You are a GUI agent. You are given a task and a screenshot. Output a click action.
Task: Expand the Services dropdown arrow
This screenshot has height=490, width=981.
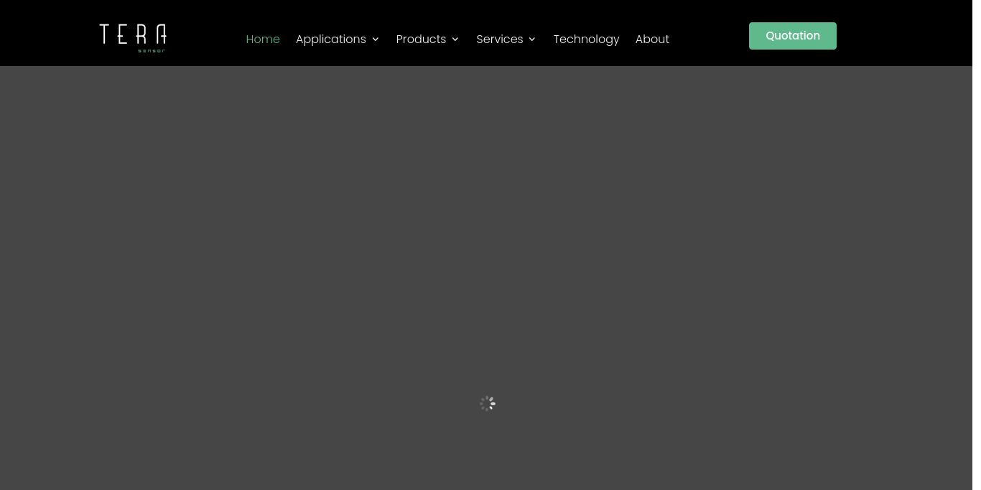(531, 40)
